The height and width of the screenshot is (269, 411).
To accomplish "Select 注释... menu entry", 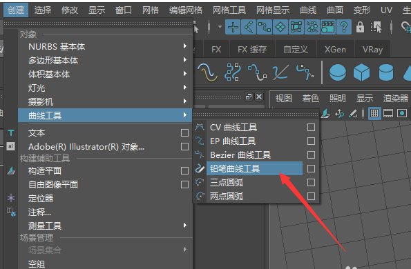I will pos(39,212).
